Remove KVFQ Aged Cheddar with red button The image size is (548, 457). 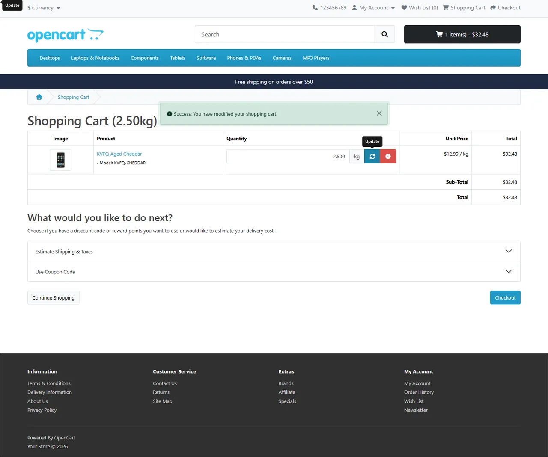(388, 157)
